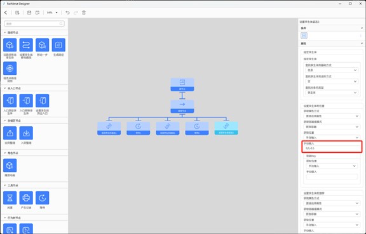Screen dimensions: 366x234
Task: Click the redo arrow icon
Action: [76, 13]
